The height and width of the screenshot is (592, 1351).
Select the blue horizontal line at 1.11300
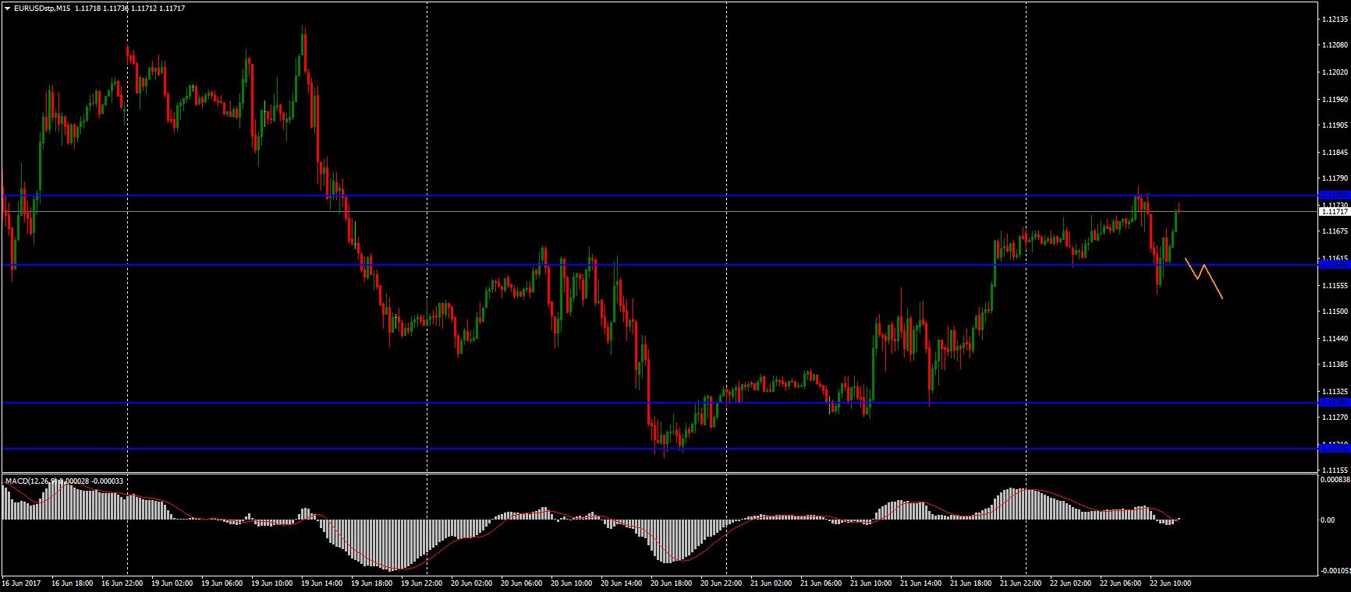(x=658, y=403)
